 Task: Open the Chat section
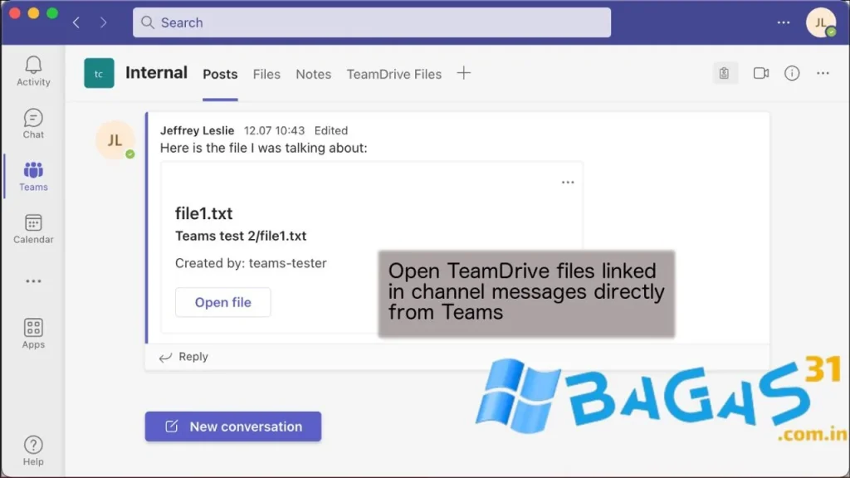point(33,124)
